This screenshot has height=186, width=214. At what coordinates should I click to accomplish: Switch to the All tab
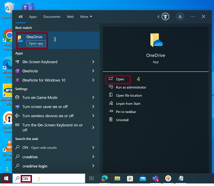[20, 17]
